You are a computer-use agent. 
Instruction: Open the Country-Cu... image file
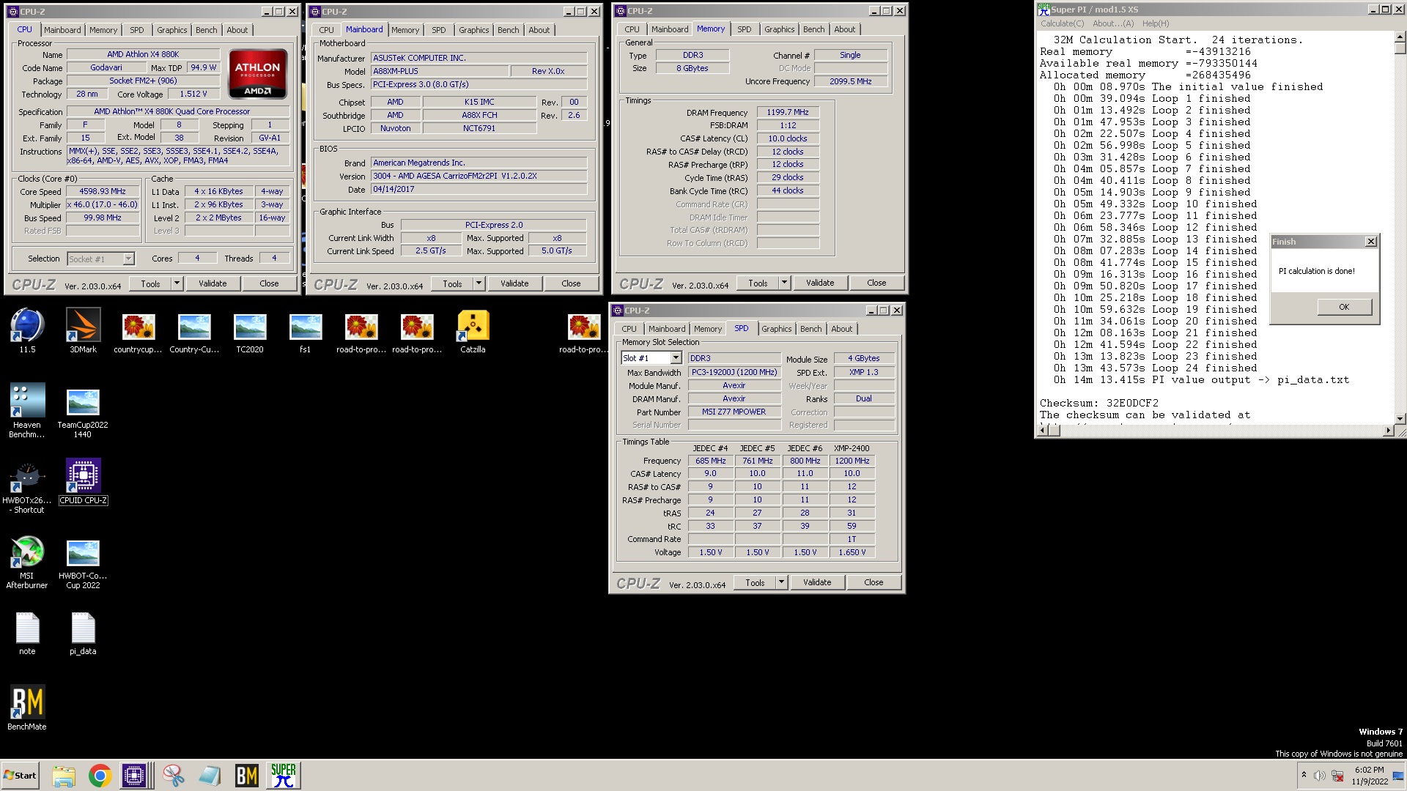pos(194,334)
